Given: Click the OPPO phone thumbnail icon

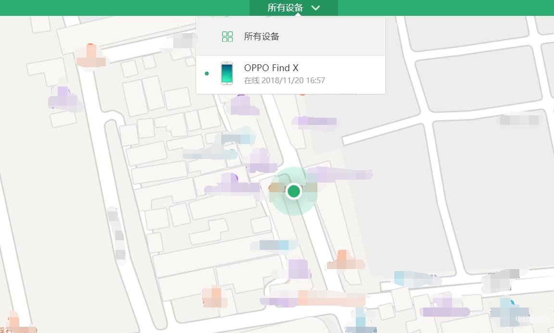Looking at the screenshot, I should [x=227, y=74].
